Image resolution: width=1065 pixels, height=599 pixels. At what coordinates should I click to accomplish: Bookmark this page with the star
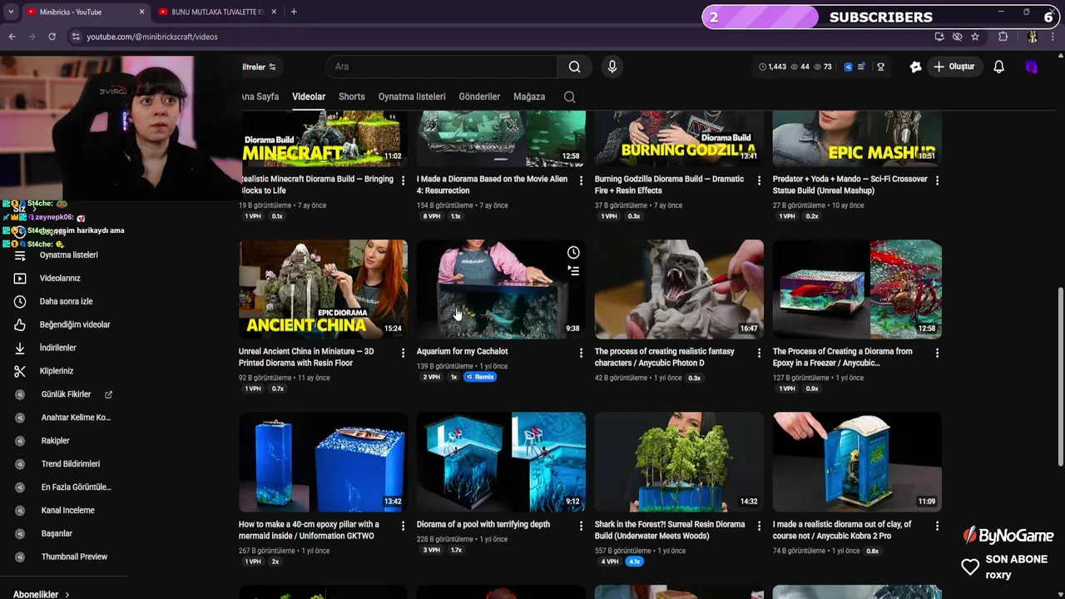(975, 37)
